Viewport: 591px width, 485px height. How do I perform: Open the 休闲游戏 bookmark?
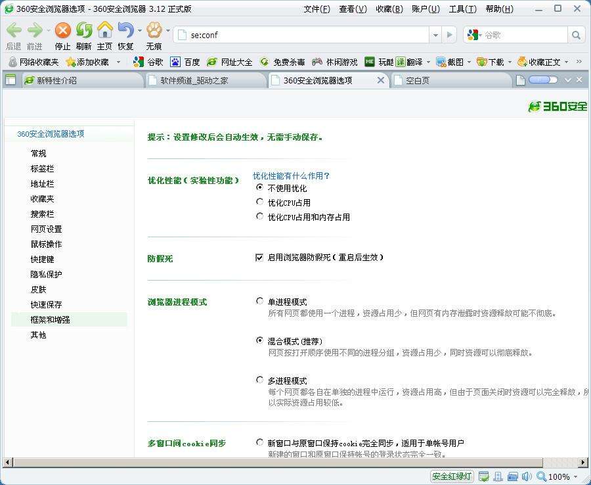(334, 62)
